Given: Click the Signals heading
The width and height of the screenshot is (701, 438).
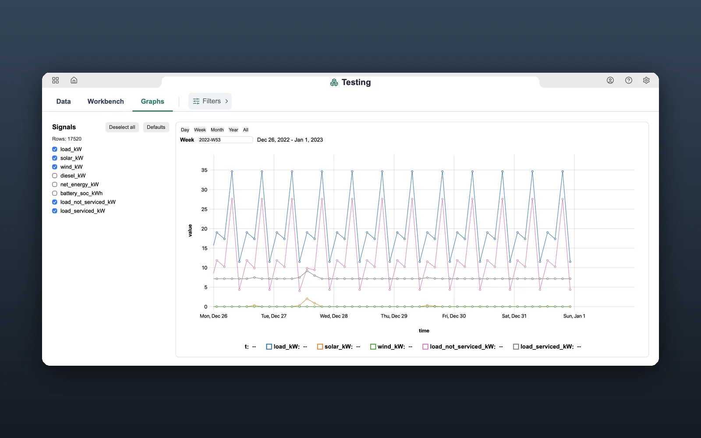Looking at the screenshot, I should pyautogui.click(x=64, y=127).
